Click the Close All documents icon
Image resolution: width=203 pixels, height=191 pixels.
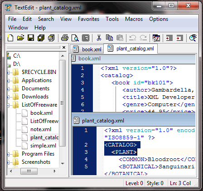coord(51,38)
